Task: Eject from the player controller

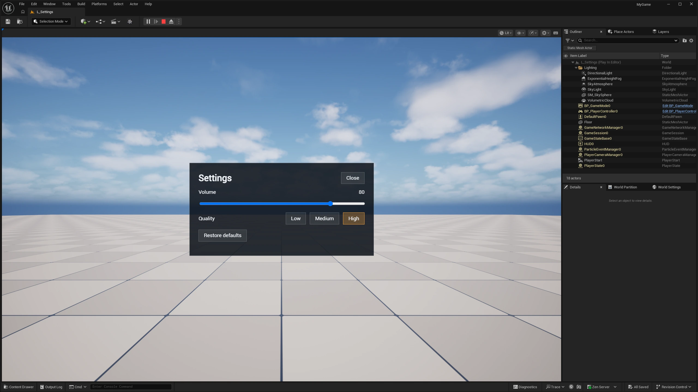Action: point(171,22)
